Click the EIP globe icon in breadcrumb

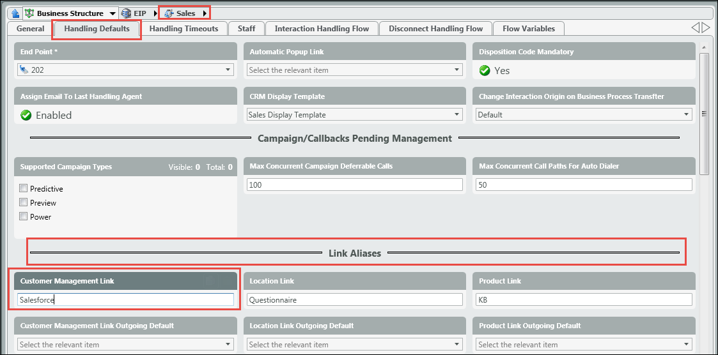tap(126, 13)
